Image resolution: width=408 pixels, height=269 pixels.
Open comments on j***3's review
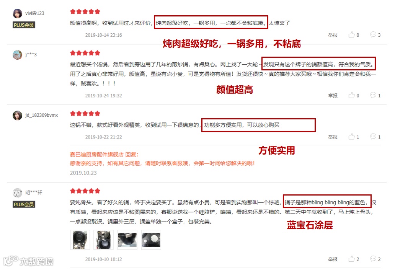[375, 95]
